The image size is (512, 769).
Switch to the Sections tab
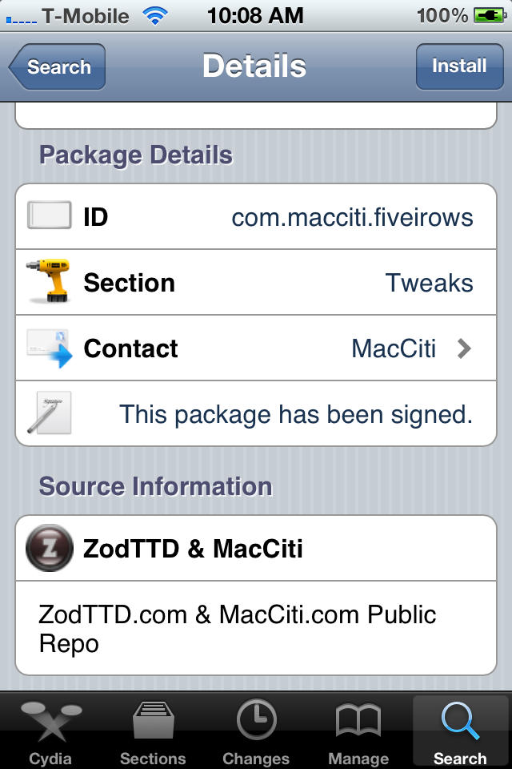coord(153,731)
